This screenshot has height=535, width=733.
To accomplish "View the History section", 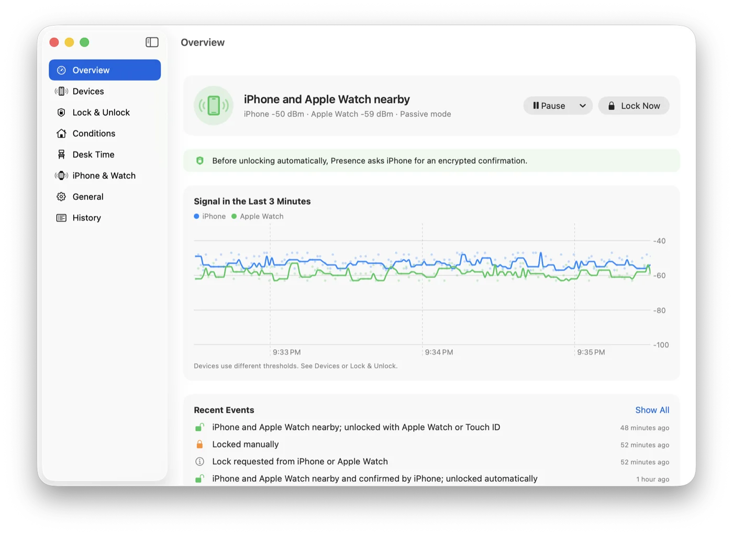I will 105,218.
